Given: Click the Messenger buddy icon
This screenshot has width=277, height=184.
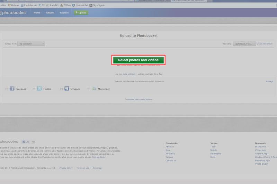Looking at the screenshot, I should click(x=94, y=89).
